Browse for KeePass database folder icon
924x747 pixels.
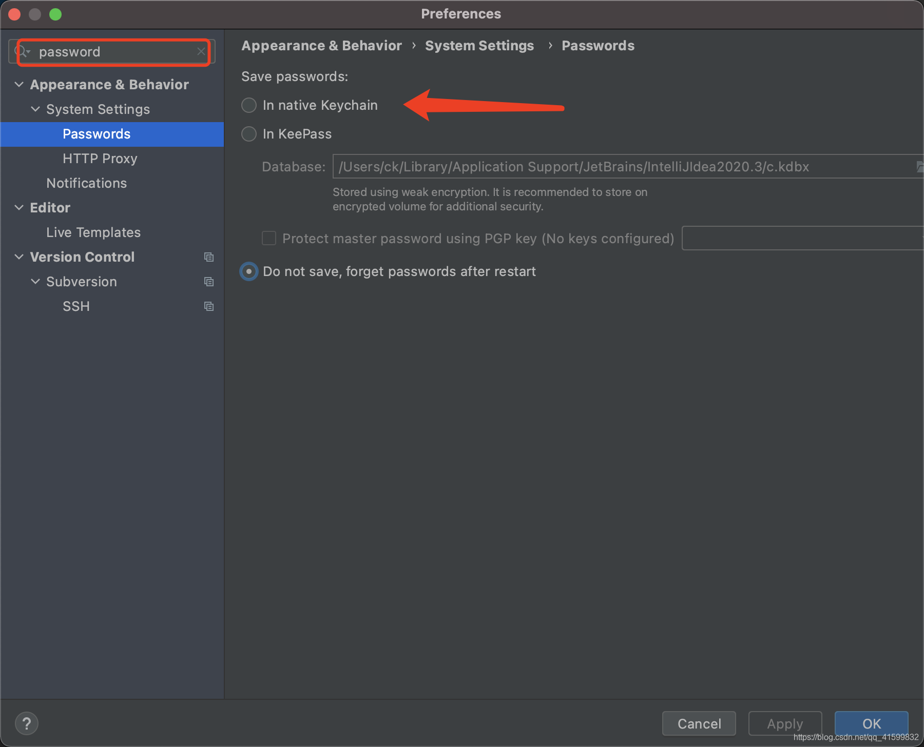919,166
